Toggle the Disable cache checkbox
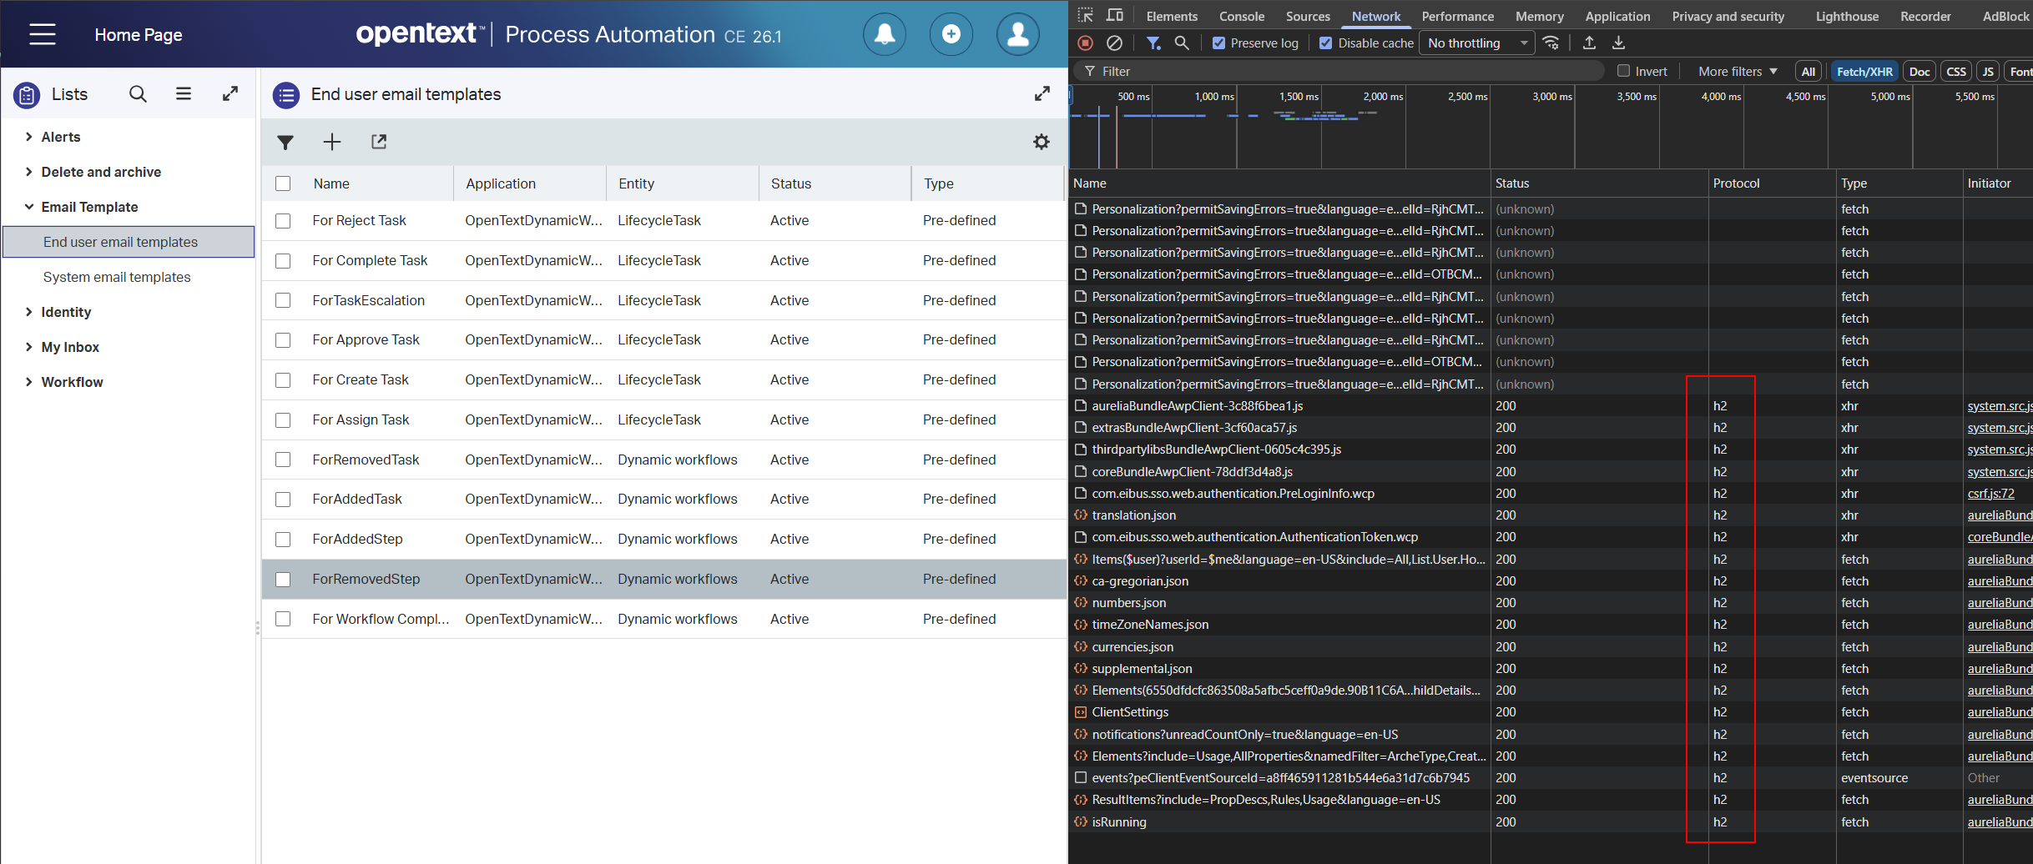The width and height of the screenshot is (2033, 864). click(x=1326, y=43)
